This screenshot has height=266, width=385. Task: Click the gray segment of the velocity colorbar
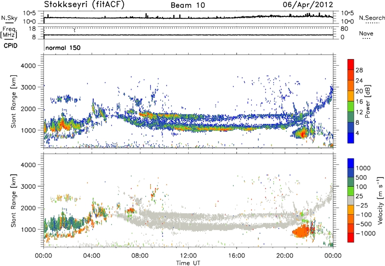click(x=351, y=200)
